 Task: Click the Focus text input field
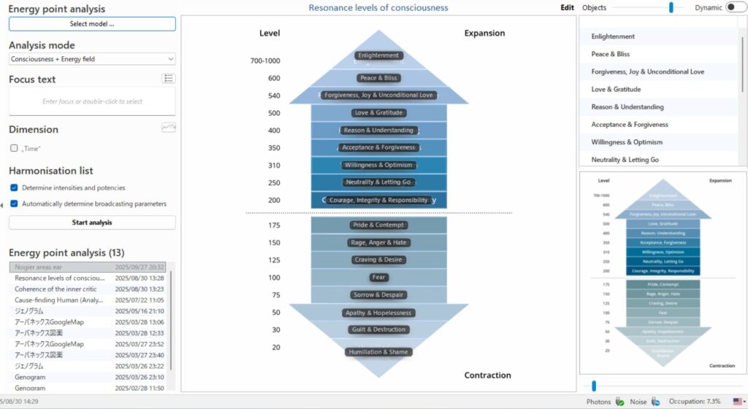click(x=92, y=101)
